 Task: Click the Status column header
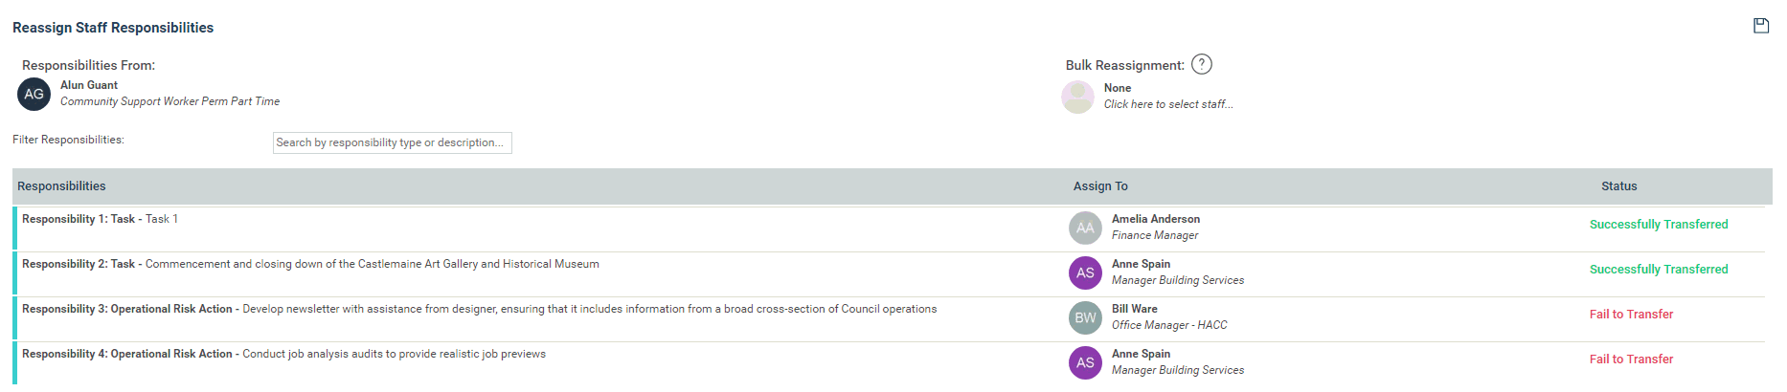click(1619, 186)
